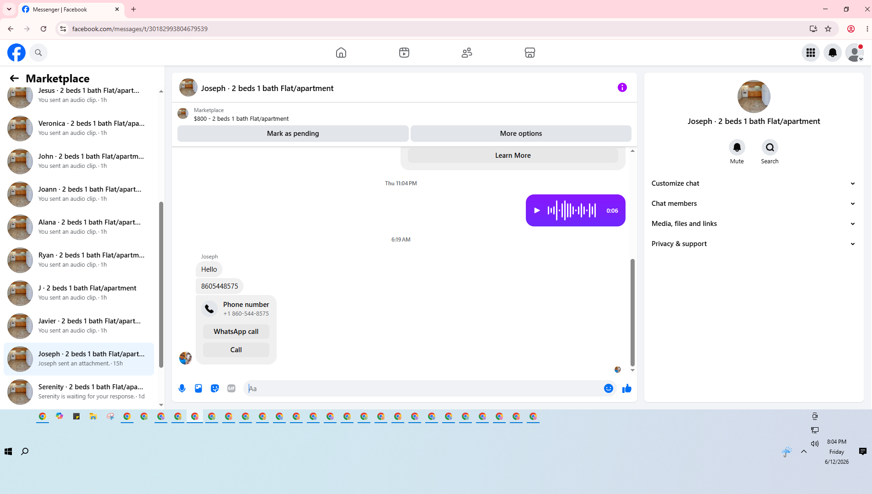872x494 pixels.
Task: Expand the Privacy & support section
Action: (x=754, y=244)
